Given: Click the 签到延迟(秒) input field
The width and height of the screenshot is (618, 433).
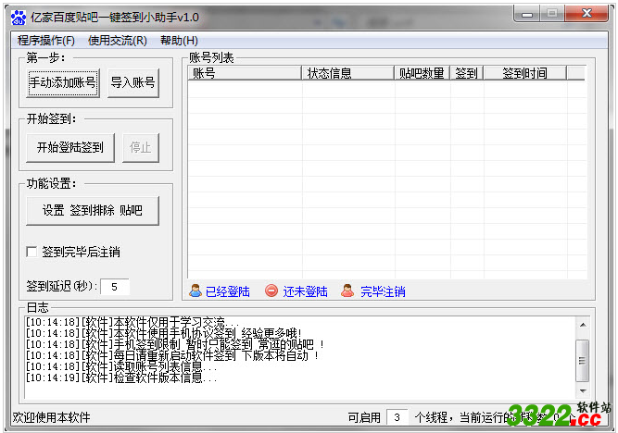Looking at the screenshot, I should click(115, 287).
